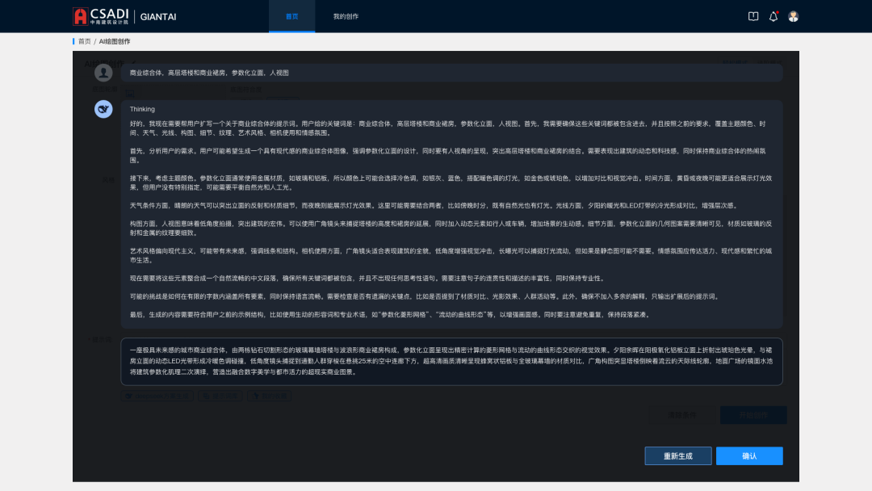The width and height of the screenshot is (872, 491).
Task: Click the paragraph starting 艺术风格偏向现代主义
Action: coord(451,255)
